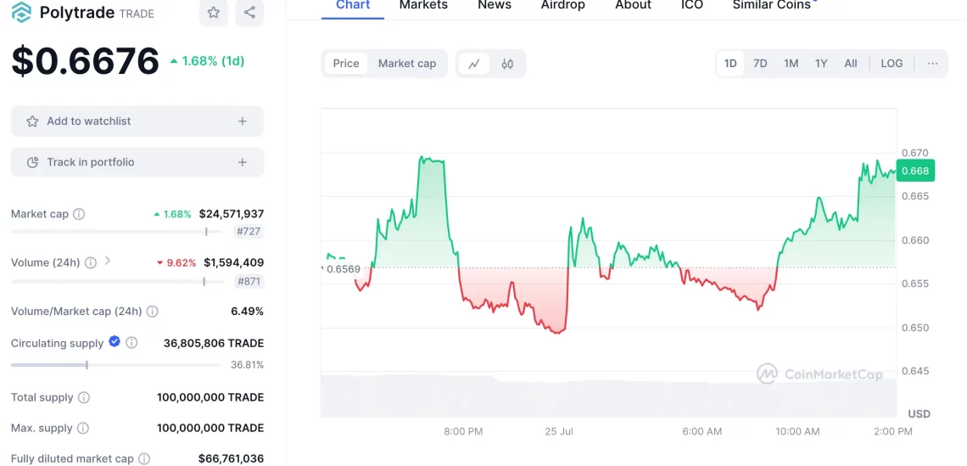The image size is (967, 466).
Task: Click the $0.6676 price value
Action: tap(85, 62)
